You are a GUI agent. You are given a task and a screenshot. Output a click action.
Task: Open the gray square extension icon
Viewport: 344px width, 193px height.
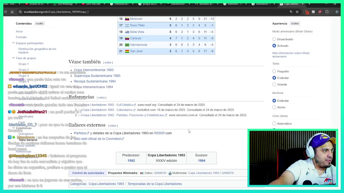click(x=313, y=12)
